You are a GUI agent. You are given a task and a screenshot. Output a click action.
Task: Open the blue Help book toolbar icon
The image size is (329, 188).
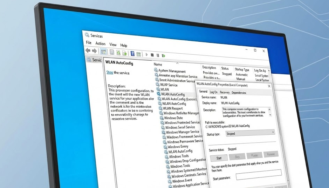[132, 53]
